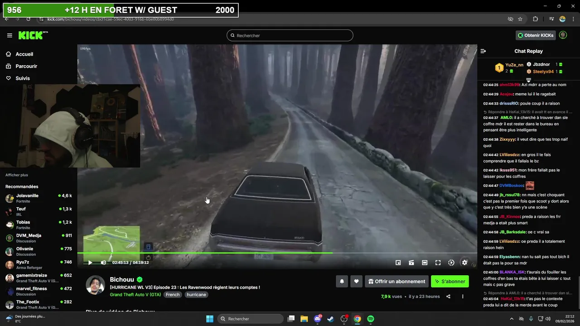Click the Obtenir KICKs button
Viewport: 580px width, 326px height.
[x=536, y=35]
